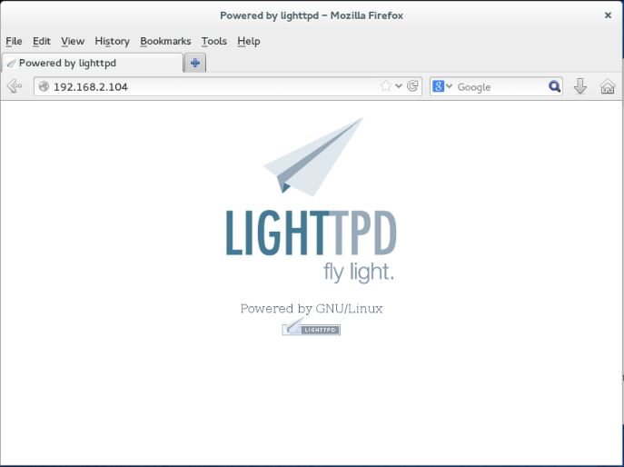Go to the Home page icon

click(x=608, y=86)
